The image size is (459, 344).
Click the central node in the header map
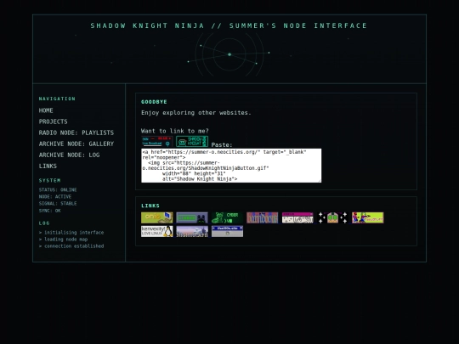point(229,54)
